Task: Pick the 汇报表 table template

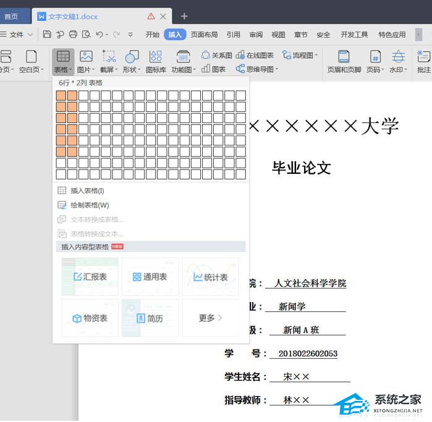Action: click(x=90, y=277)
